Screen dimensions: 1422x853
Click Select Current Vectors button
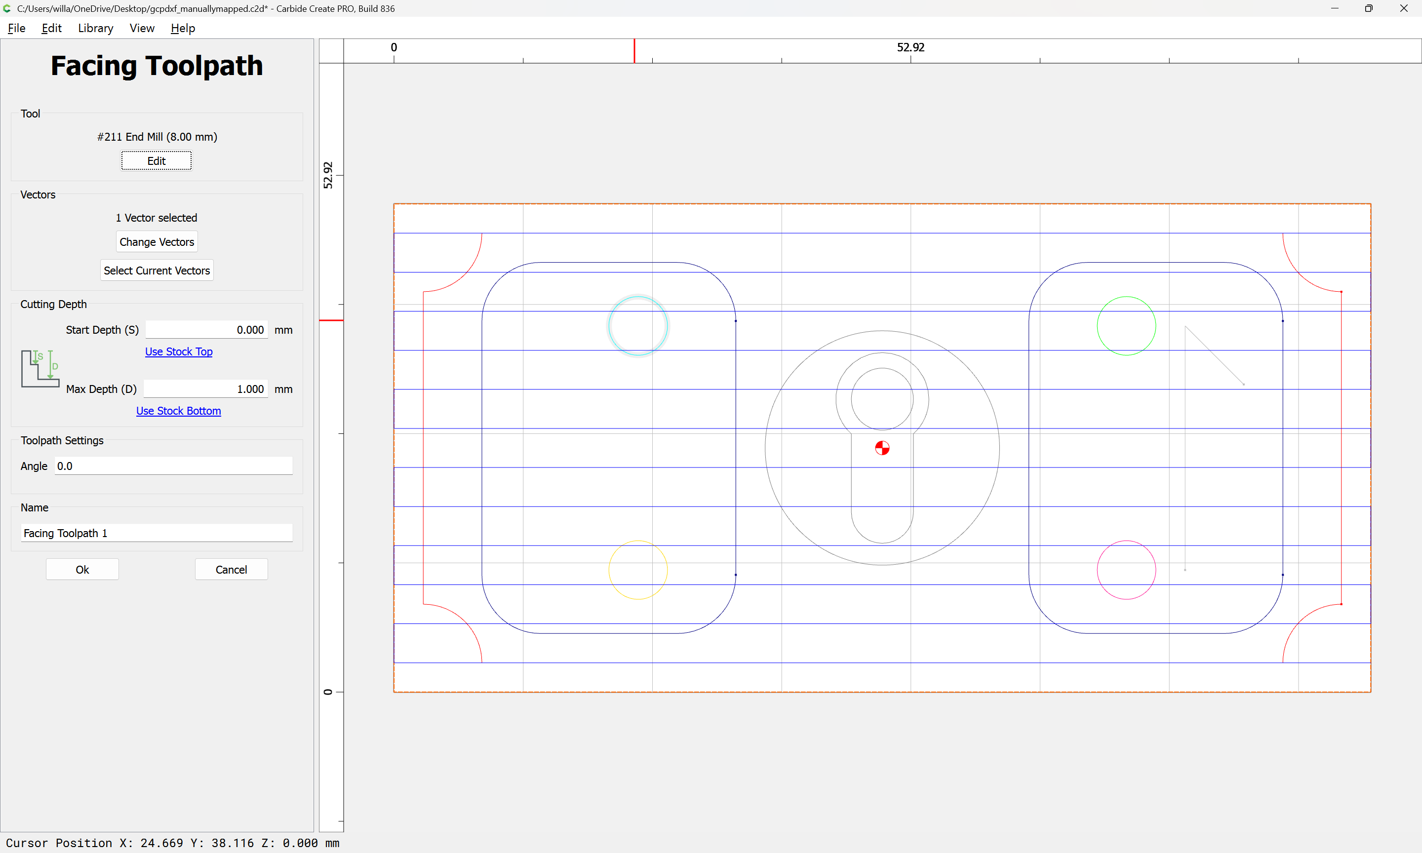[x=157, y=270]
